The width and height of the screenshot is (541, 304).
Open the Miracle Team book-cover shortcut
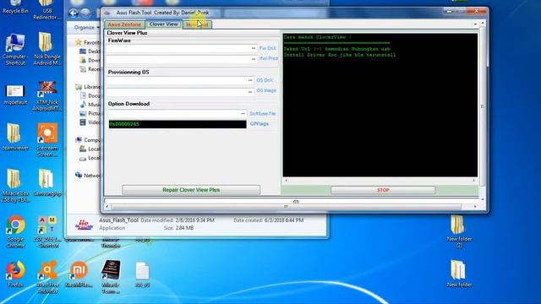(111, 276)
